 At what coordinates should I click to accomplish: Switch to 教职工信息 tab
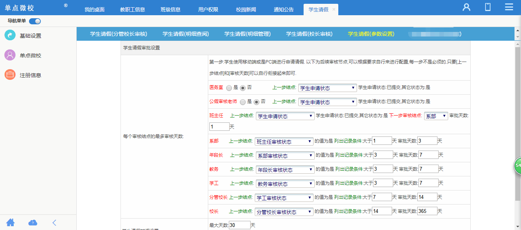[x=133, y=10]
